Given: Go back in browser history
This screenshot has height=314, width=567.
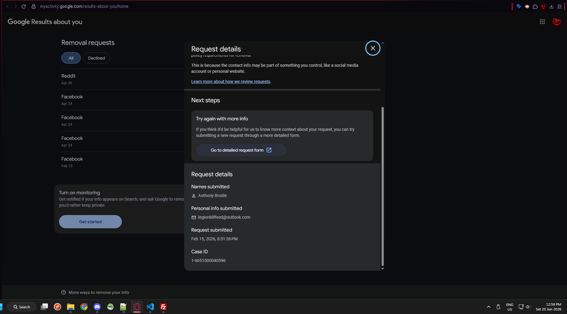Looking at the screenshot, I should point(8,6).
